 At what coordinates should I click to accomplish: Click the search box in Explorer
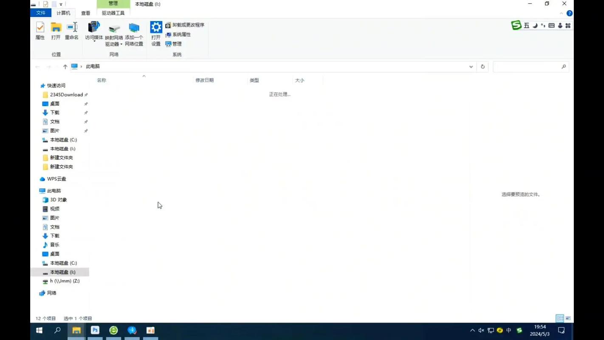527,67
